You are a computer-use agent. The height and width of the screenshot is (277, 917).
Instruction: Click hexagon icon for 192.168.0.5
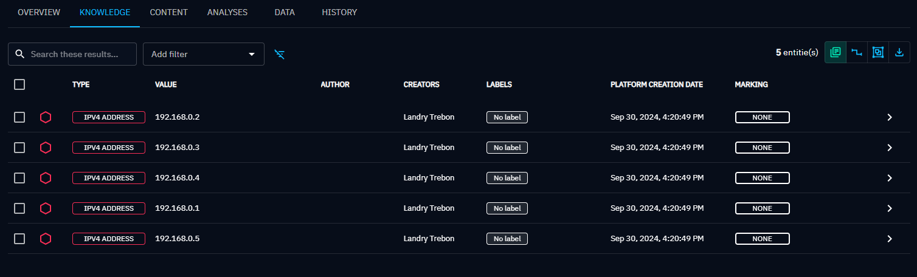[x=45, y=239]
